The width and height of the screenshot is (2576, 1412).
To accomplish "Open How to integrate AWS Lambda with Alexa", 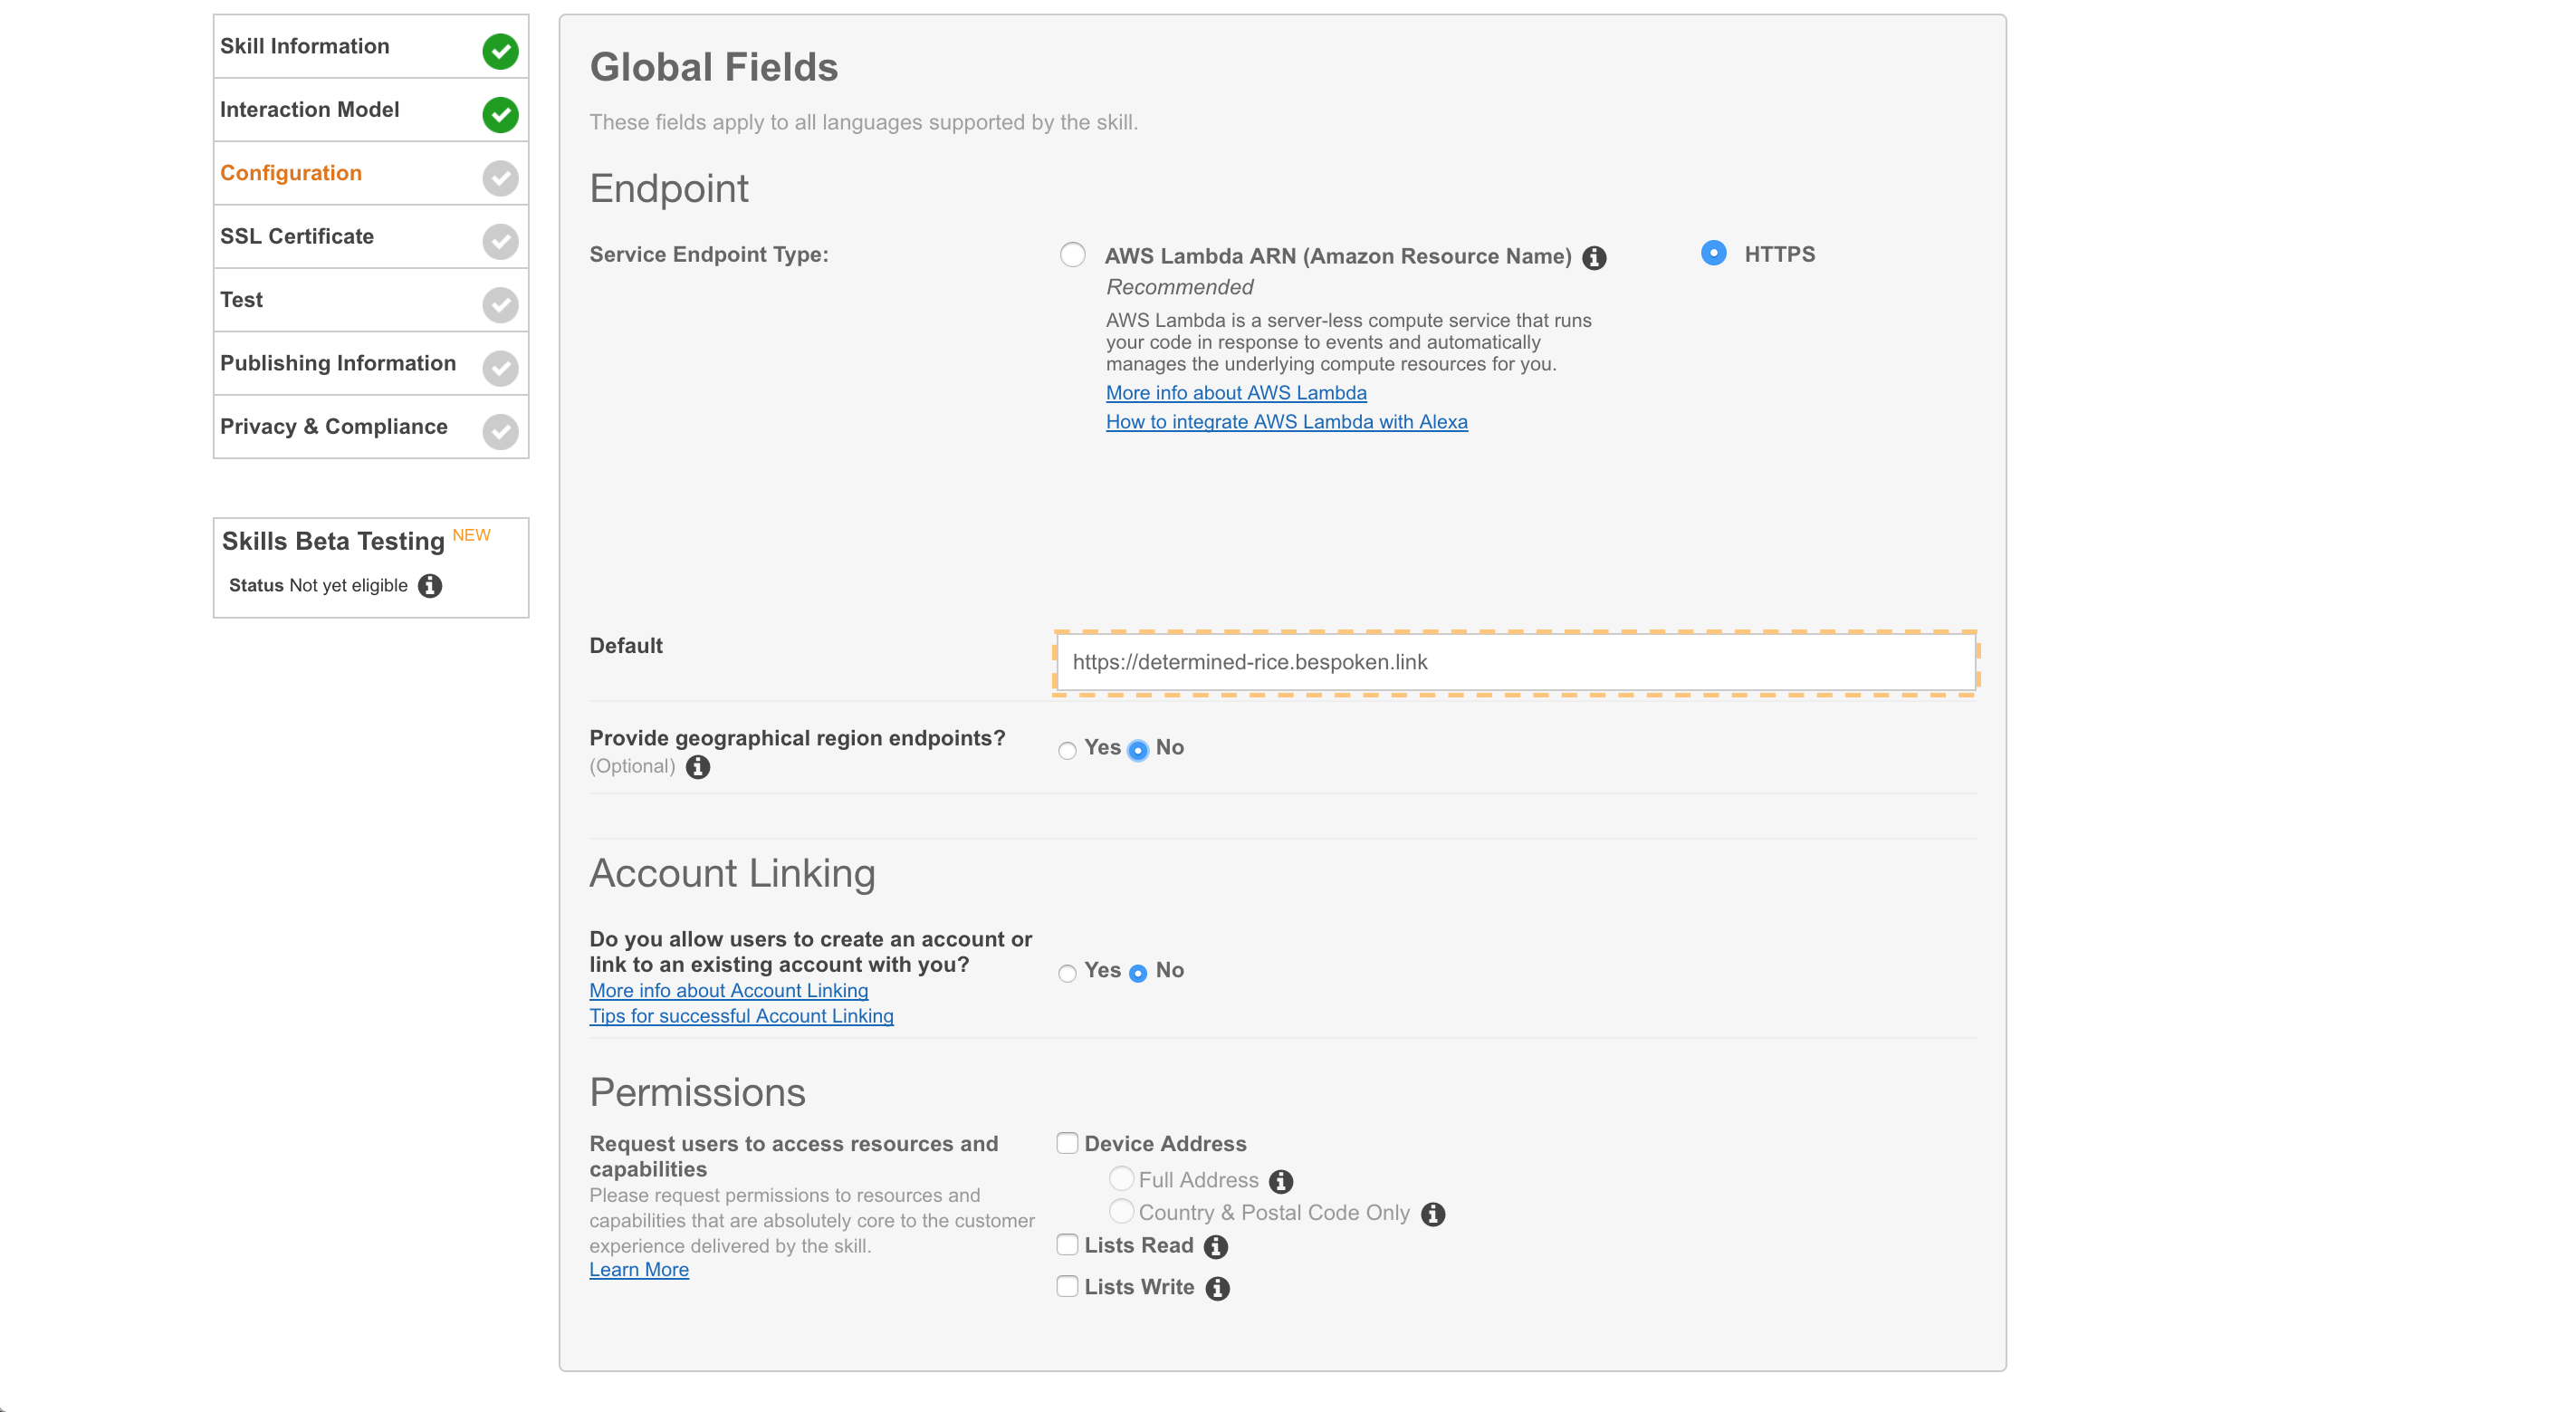I will point(1286,422).
